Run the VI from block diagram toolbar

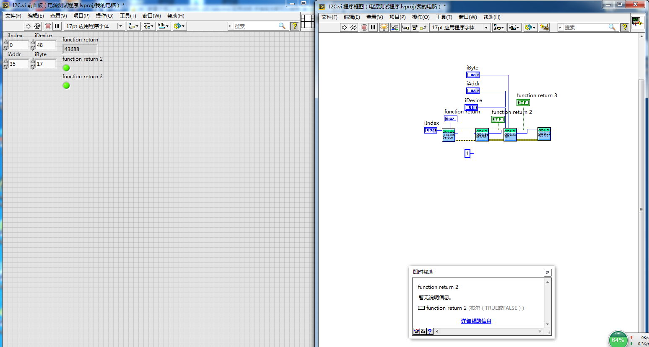tap(344, 27)
